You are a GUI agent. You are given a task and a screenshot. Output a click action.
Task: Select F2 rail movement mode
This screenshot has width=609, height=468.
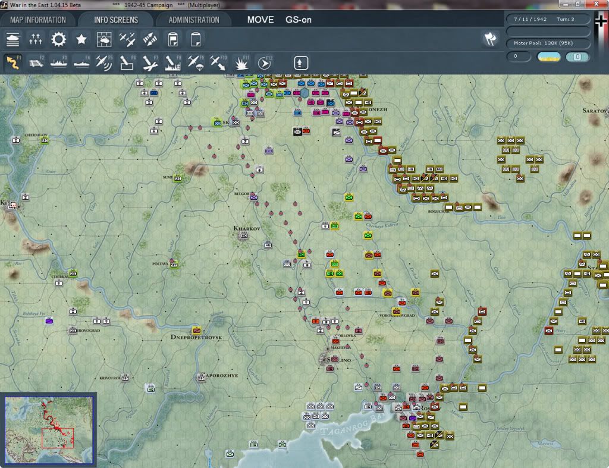(36, 62)
